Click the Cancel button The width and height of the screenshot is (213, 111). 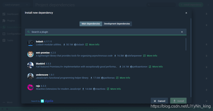pyautogui.click(x=159, y=101)
